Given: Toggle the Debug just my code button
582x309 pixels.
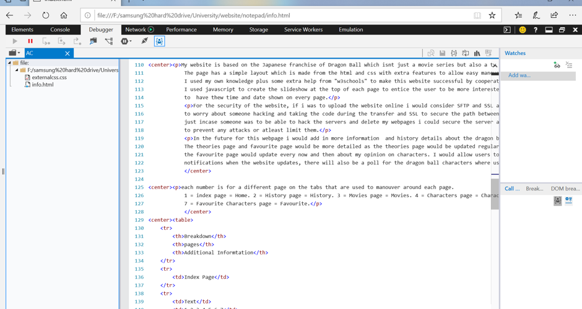Looking at the screenshot, I should pyautogui.click(x=159, y=41).
